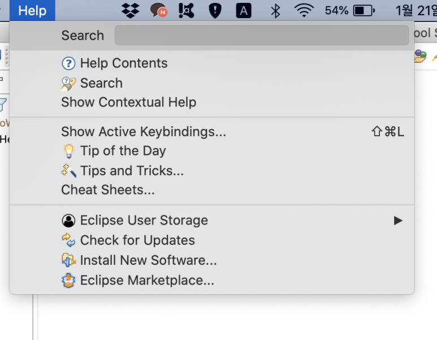
Task: Click the Eclipse User Storage person icon
Action: coord(68,221)
